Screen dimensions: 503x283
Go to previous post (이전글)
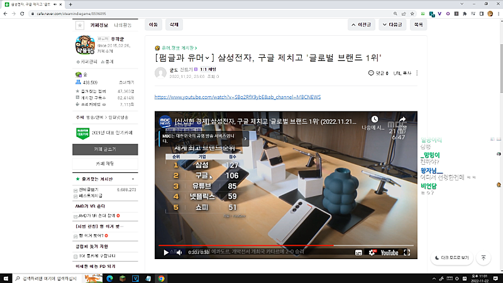click(x=363, y=25)
